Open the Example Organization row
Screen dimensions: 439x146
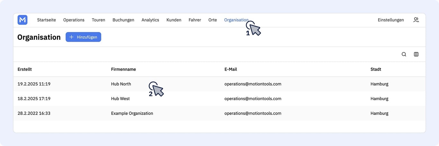219,113
